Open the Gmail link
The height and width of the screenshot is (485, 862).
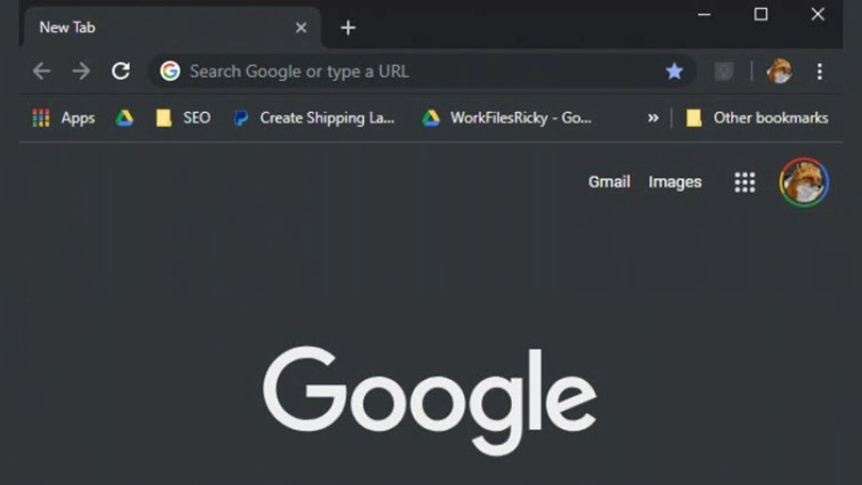coord(609,182)
